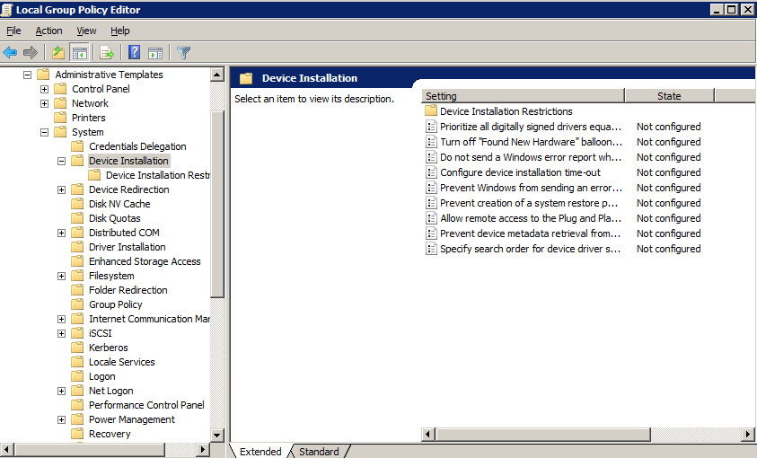Viewport: 757px width, 458px height.
Task: Open the View menu
Action: click(86, 31)
